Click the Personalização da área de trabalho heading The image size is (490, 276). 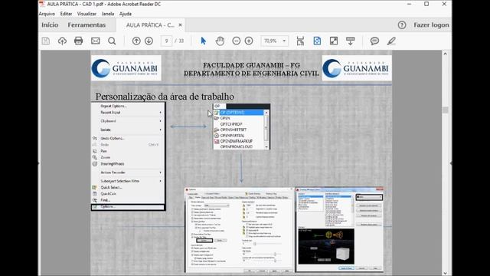pos(165,97)
